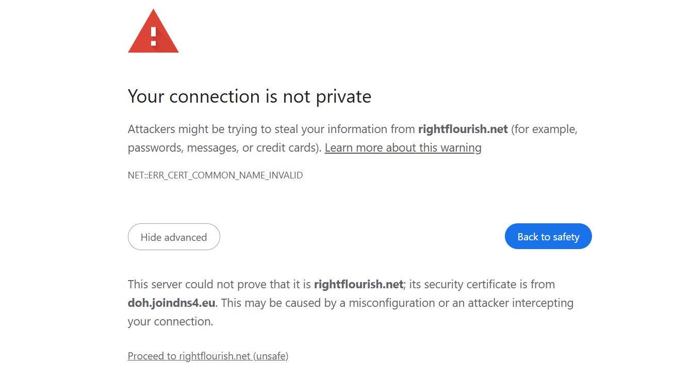Collapse the advanced details via Hide advanced
This screenshot has width=674, height=377.
[174, 237]
